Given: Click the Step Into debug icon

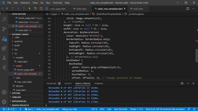Looking at the screenshot, I should 18,8.
